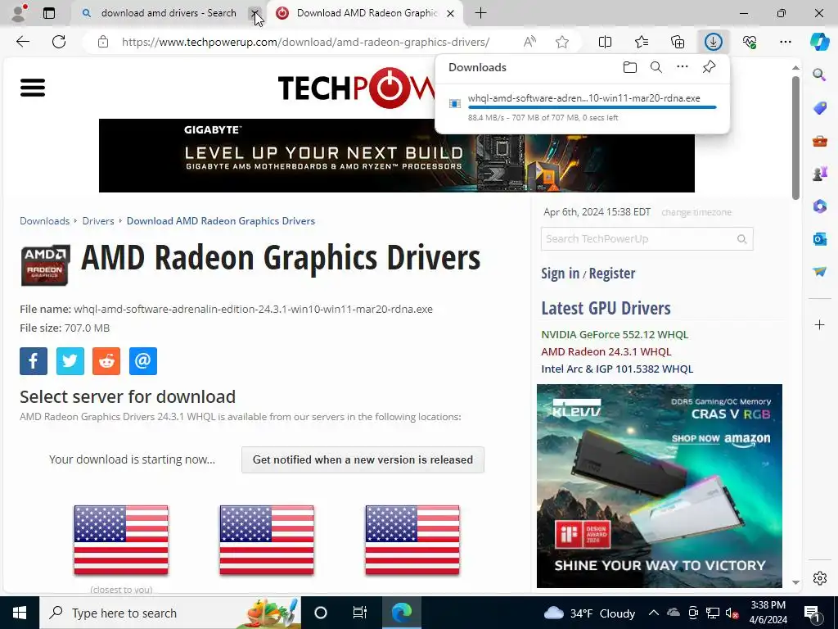Image resolution: width=838 pixels, height=629 pixels.
Task: Click the Drivers breadcrumb link
Action: tap(98, 221)
